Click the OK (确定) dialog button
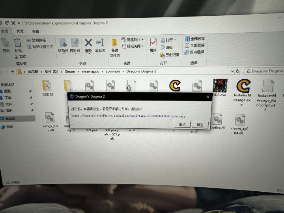 (x=200, y=125)
